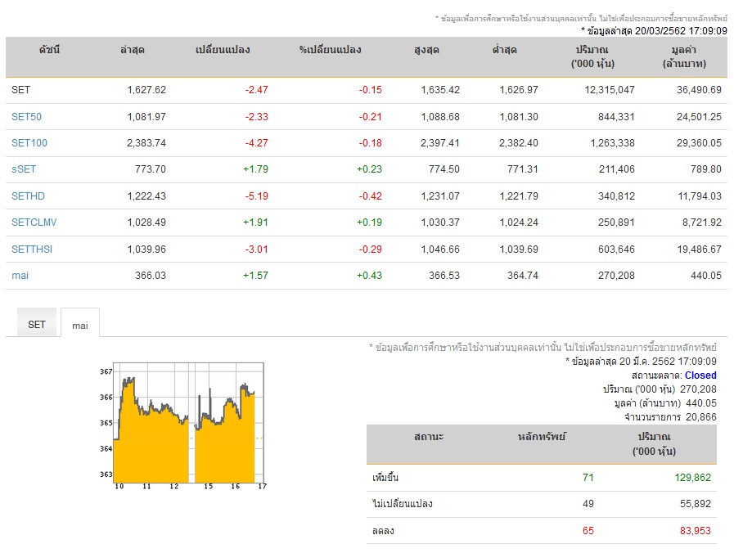Click the ดัชนี column header
This screenshot has height=553, width=734.
49,50
